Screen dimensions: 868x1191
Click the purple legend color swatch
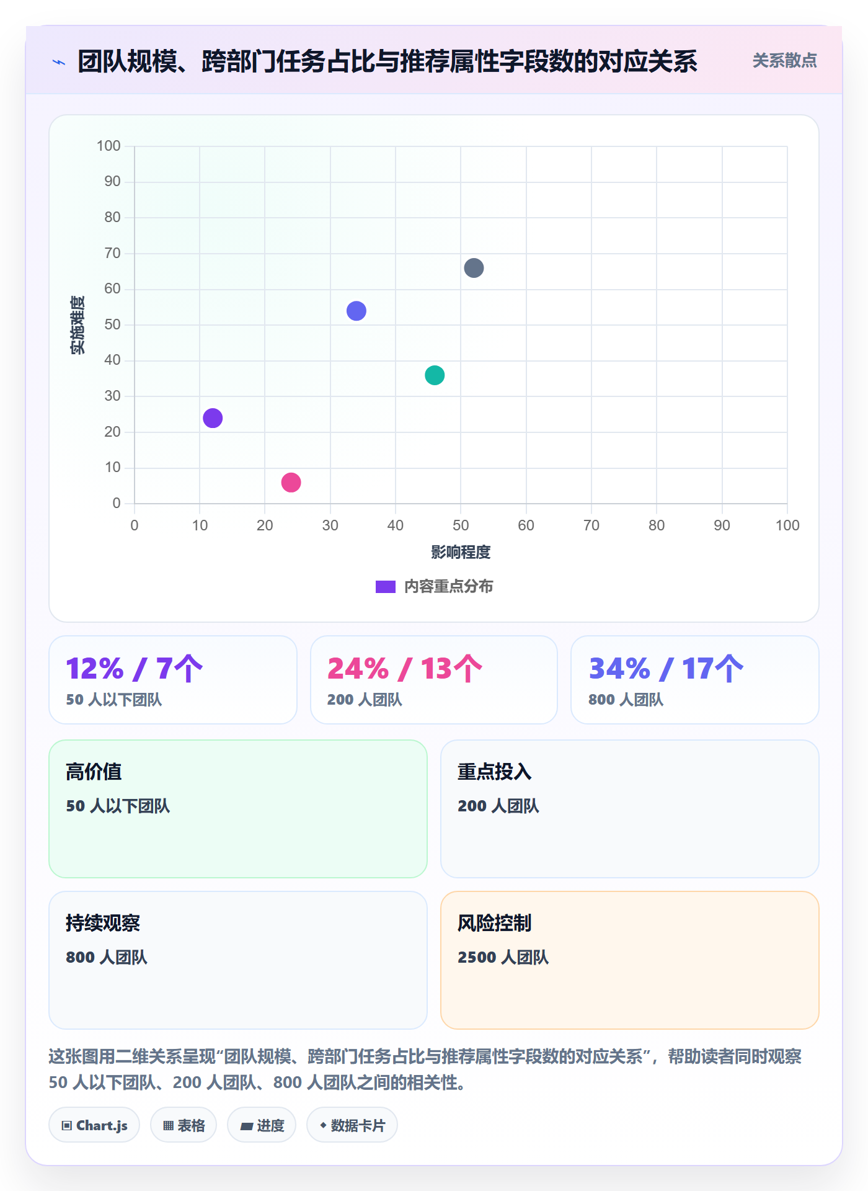point(386,587)
